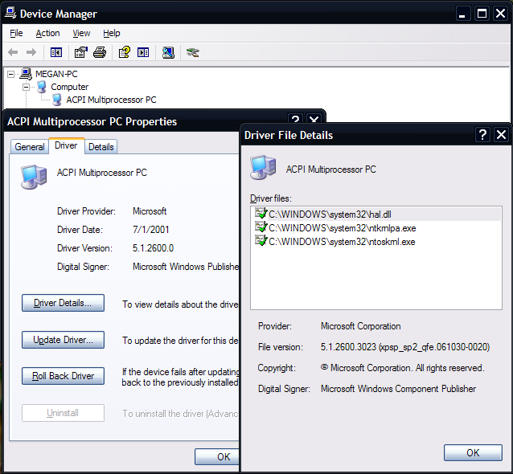Switch to the General tab
Screen dimensions: 513x474
[30, 147]
